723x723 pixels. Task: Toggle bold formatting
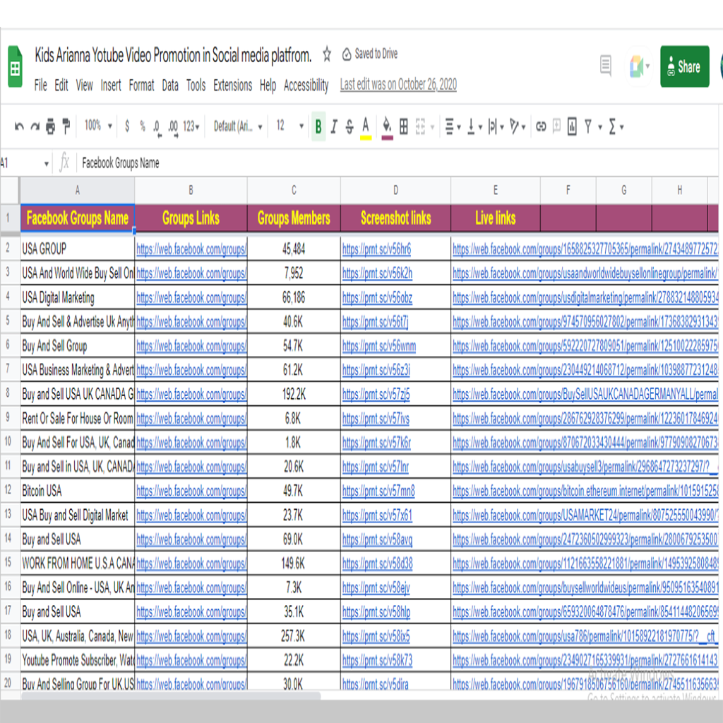(x=318, y=126)
